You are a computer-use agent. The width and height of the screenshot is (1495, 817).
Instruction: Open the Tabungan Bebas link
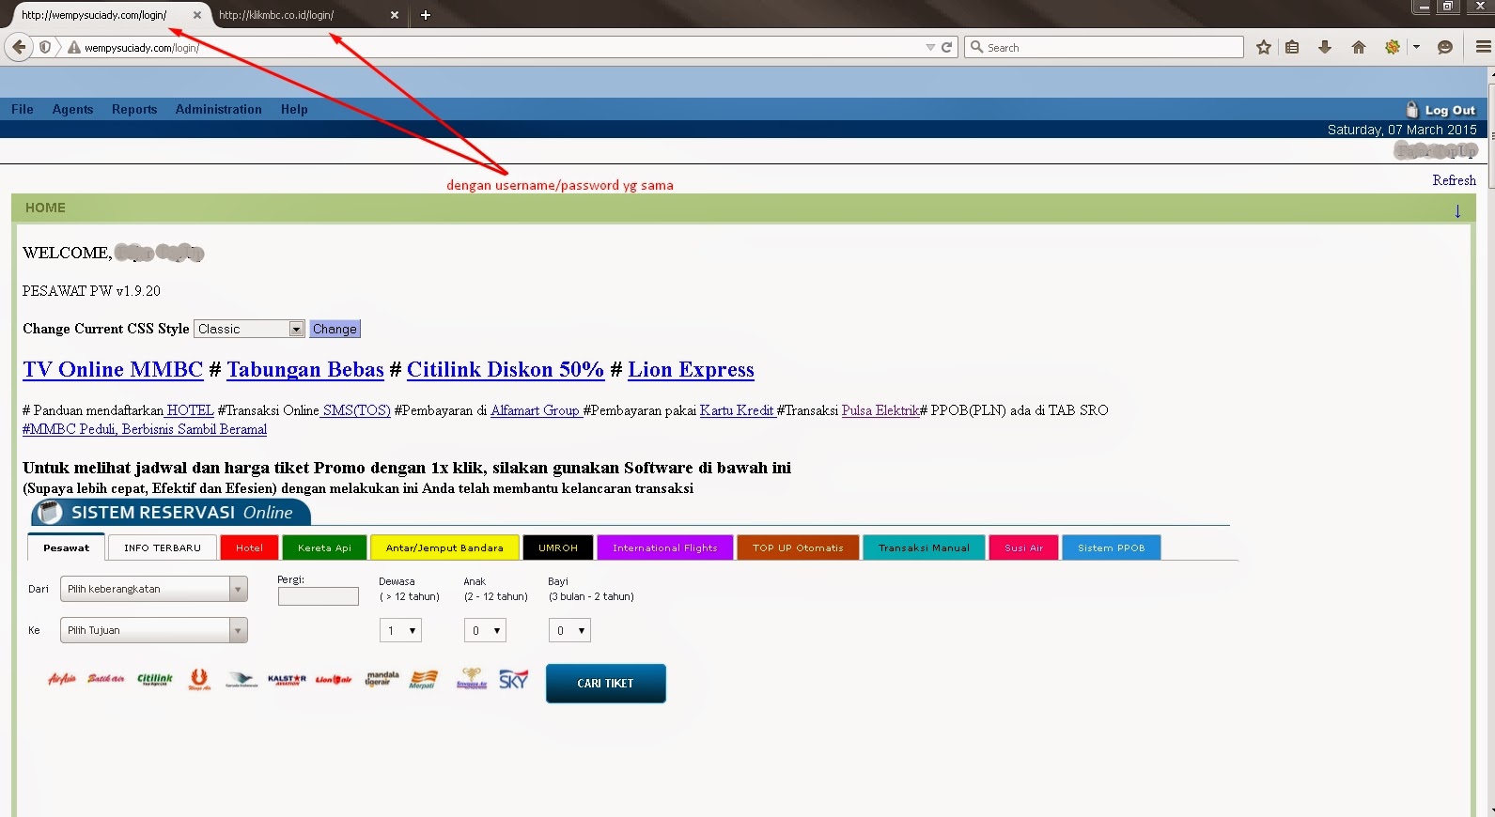pos(305,370)
